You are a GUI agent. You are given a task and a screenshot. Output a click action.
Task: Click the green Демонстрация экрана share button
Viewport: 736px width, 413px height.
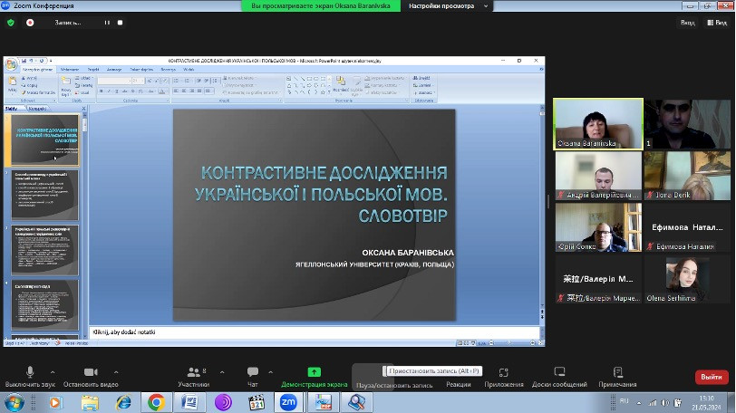314,373
